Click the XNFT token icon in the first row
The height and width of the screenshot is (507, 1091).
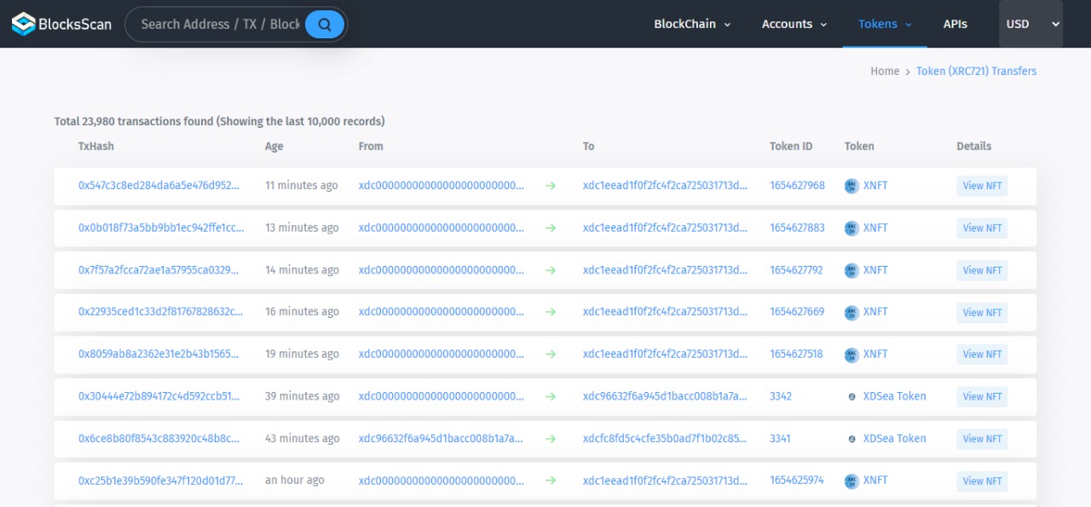(x=851, y=186)
